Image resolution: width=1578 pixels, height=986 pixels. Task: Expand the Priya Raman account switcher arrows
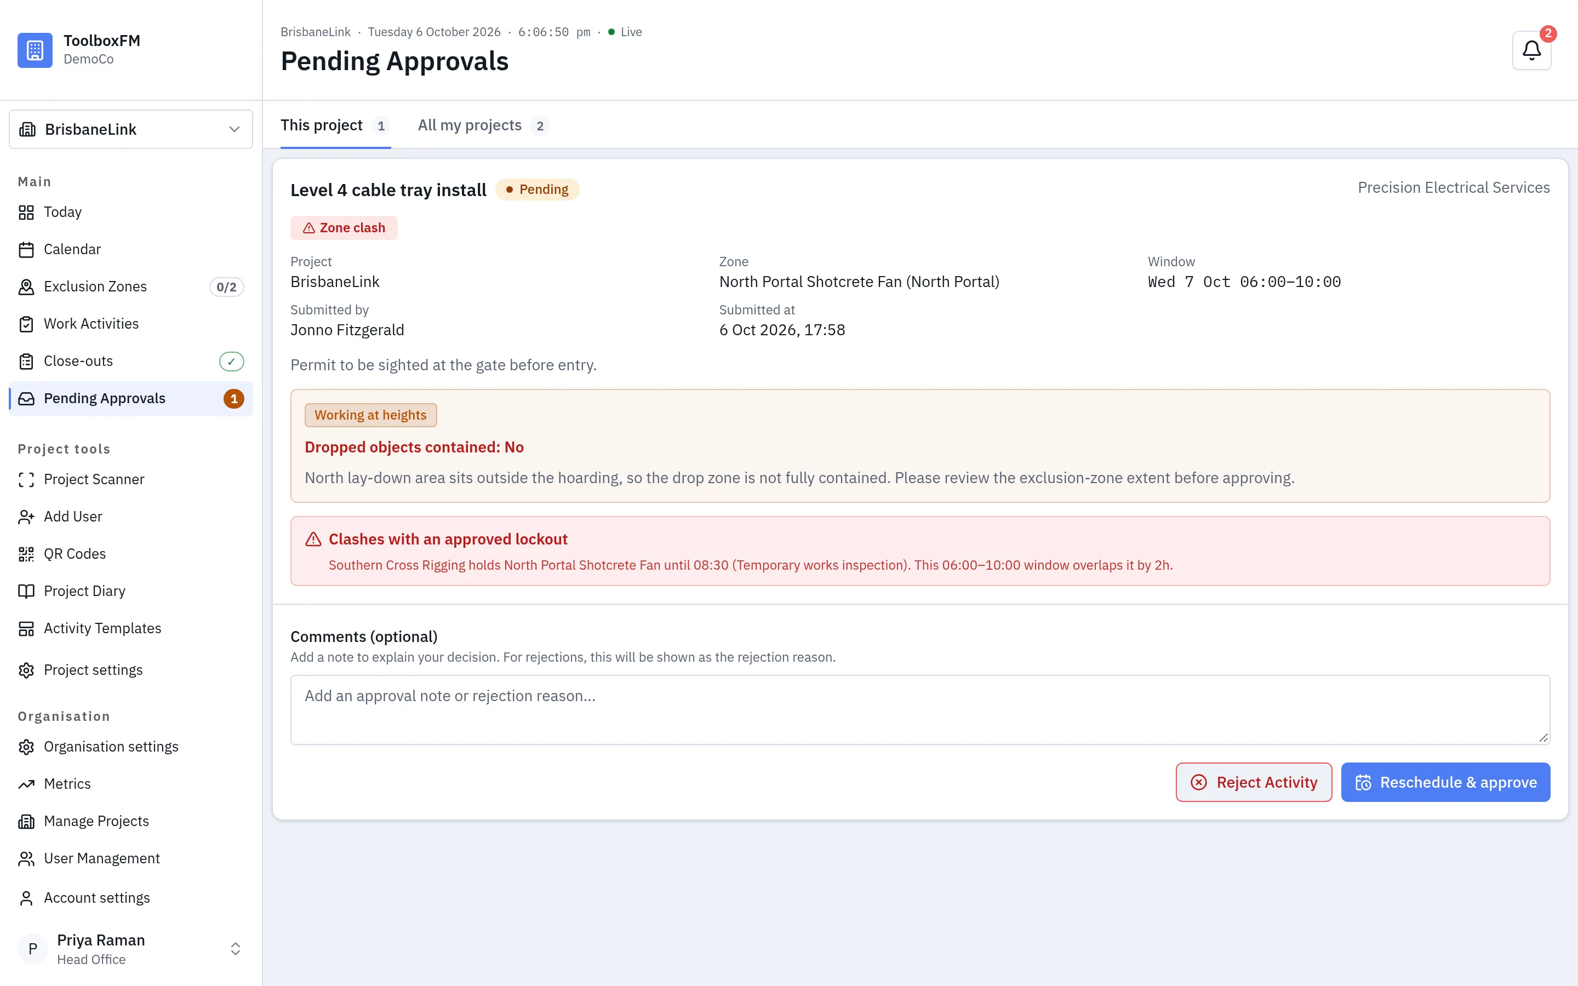(236, 949)
